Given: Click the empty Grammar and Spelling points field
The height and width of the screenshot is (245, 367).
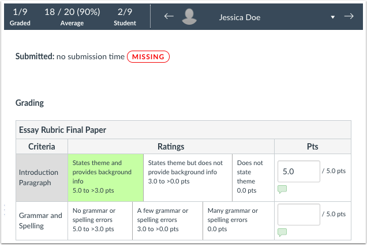Looking at the screenshot, I should [299, 215].
